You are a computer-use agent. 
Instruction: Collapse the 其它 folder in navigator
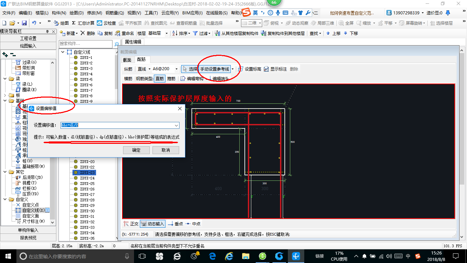pyautogui.click(x=5, y=172)
